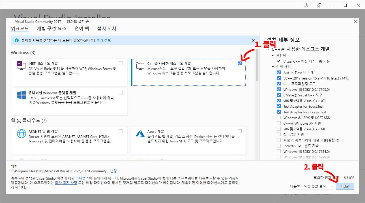Image resolution: width=365 pixels, height=203 pixels.
Task: Tick the ASP.NET 및 웹 개발 checkbox
Action: 121,131
